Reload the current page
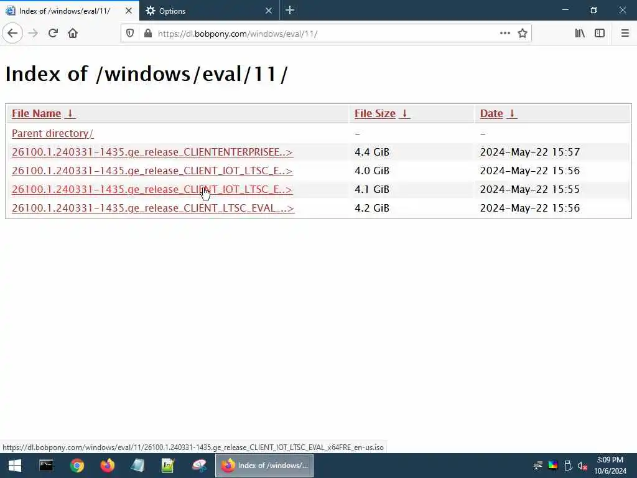 [53, 34]
